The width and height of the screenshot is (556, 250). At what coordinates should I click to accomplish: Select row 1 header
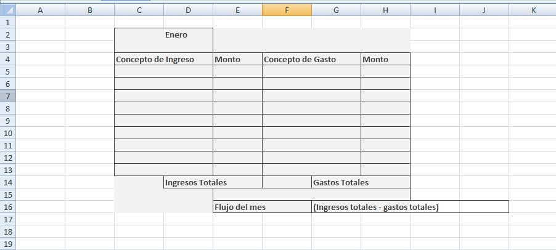[8, 22]
